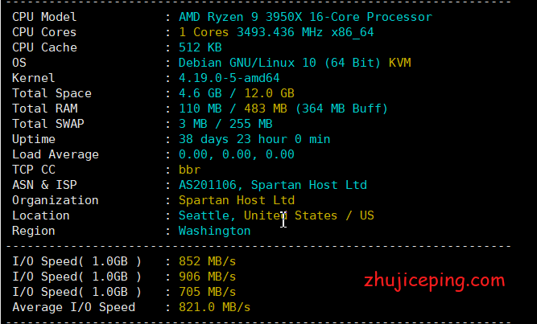Select the 'Load Average' label

pyautogui.click(x=56, y=154)
